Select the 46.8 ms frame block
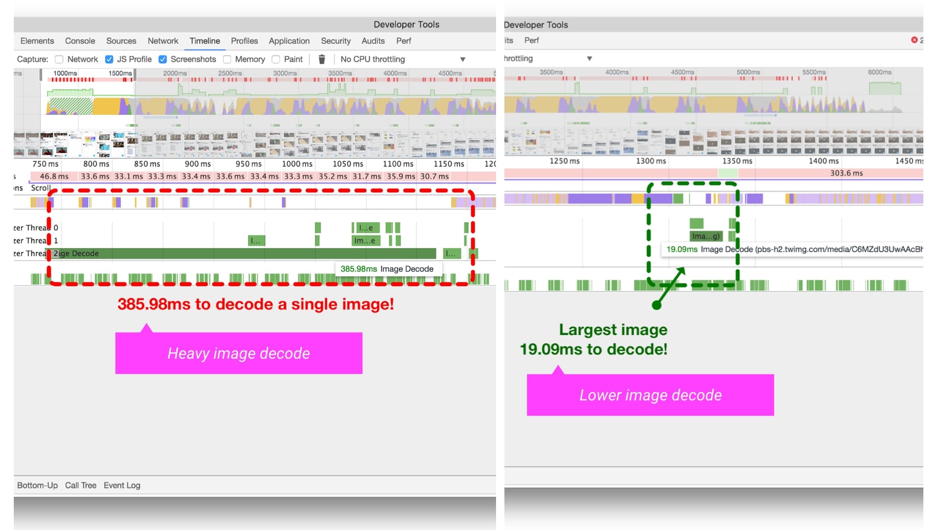 (54, 176)
